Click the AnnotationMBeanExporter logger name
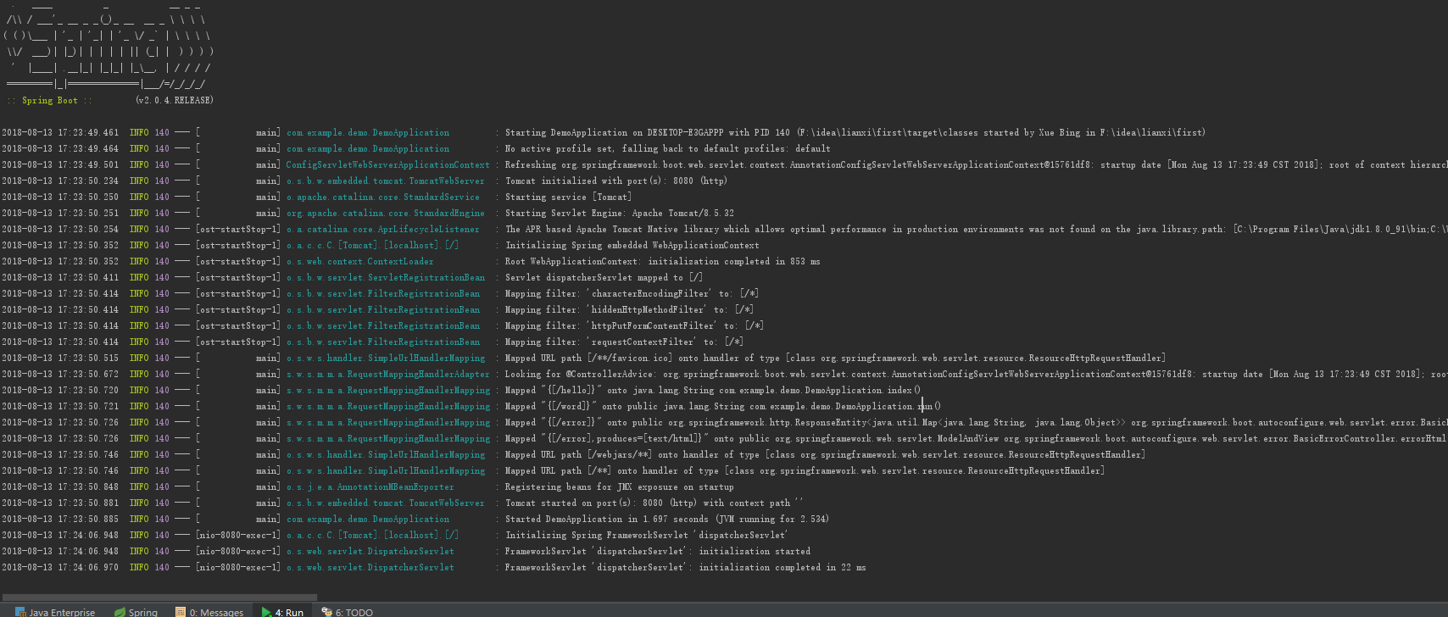This screenshot has height=617, width=1448. coord(370,487)
